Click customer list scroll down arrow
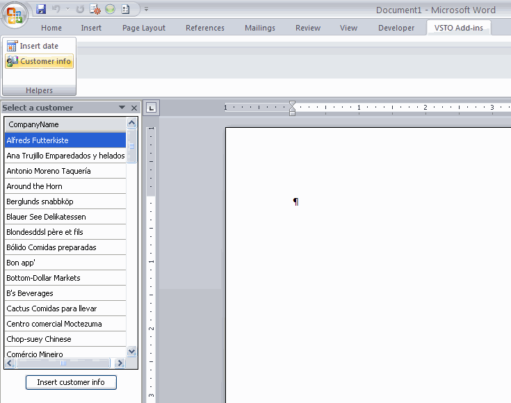This screenshot has width=511, height=403. click(x=131, y=352)
